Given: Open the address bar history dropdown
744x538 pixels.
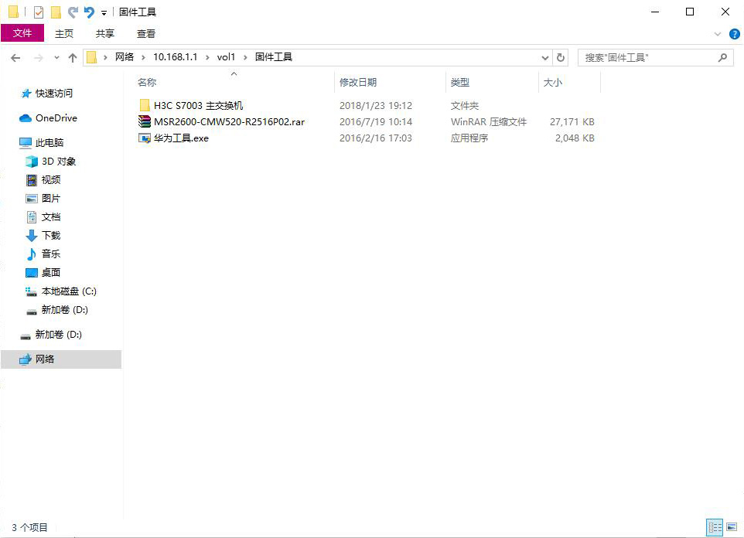Looking at the screenshot, I should (x=545, y=56).
